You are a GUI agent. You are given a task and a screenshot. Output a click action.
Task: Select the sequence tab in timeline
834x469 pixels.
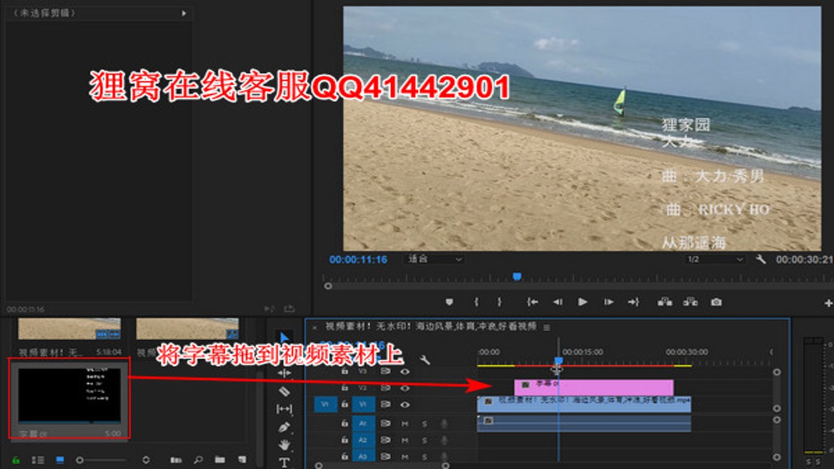(431, 326)
